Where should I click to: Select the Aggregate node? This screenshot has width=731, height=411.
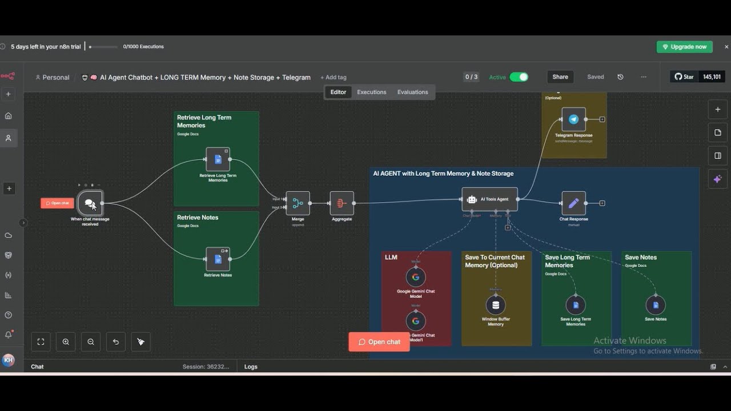pyautogui.click(x=342, y=203)
